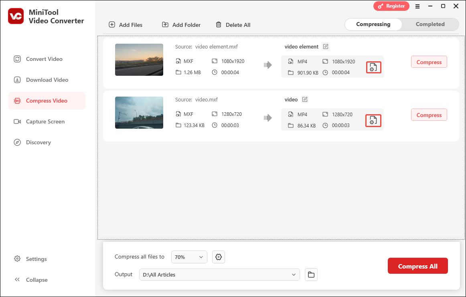Click the 1.26 MB source size
Viewport: 466px width, 297px height.
[x=192, y=72]
